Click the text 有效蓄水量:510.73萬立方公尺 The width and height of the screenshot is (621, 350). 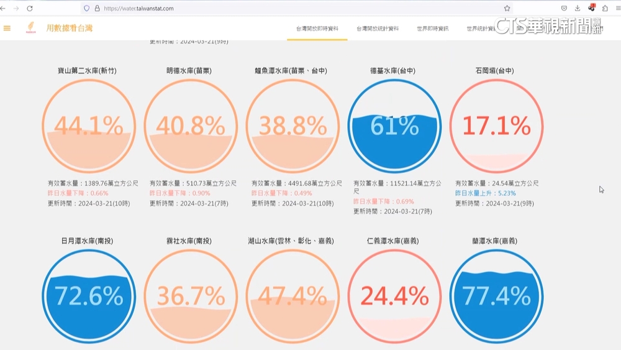click(x=193, y=183)
